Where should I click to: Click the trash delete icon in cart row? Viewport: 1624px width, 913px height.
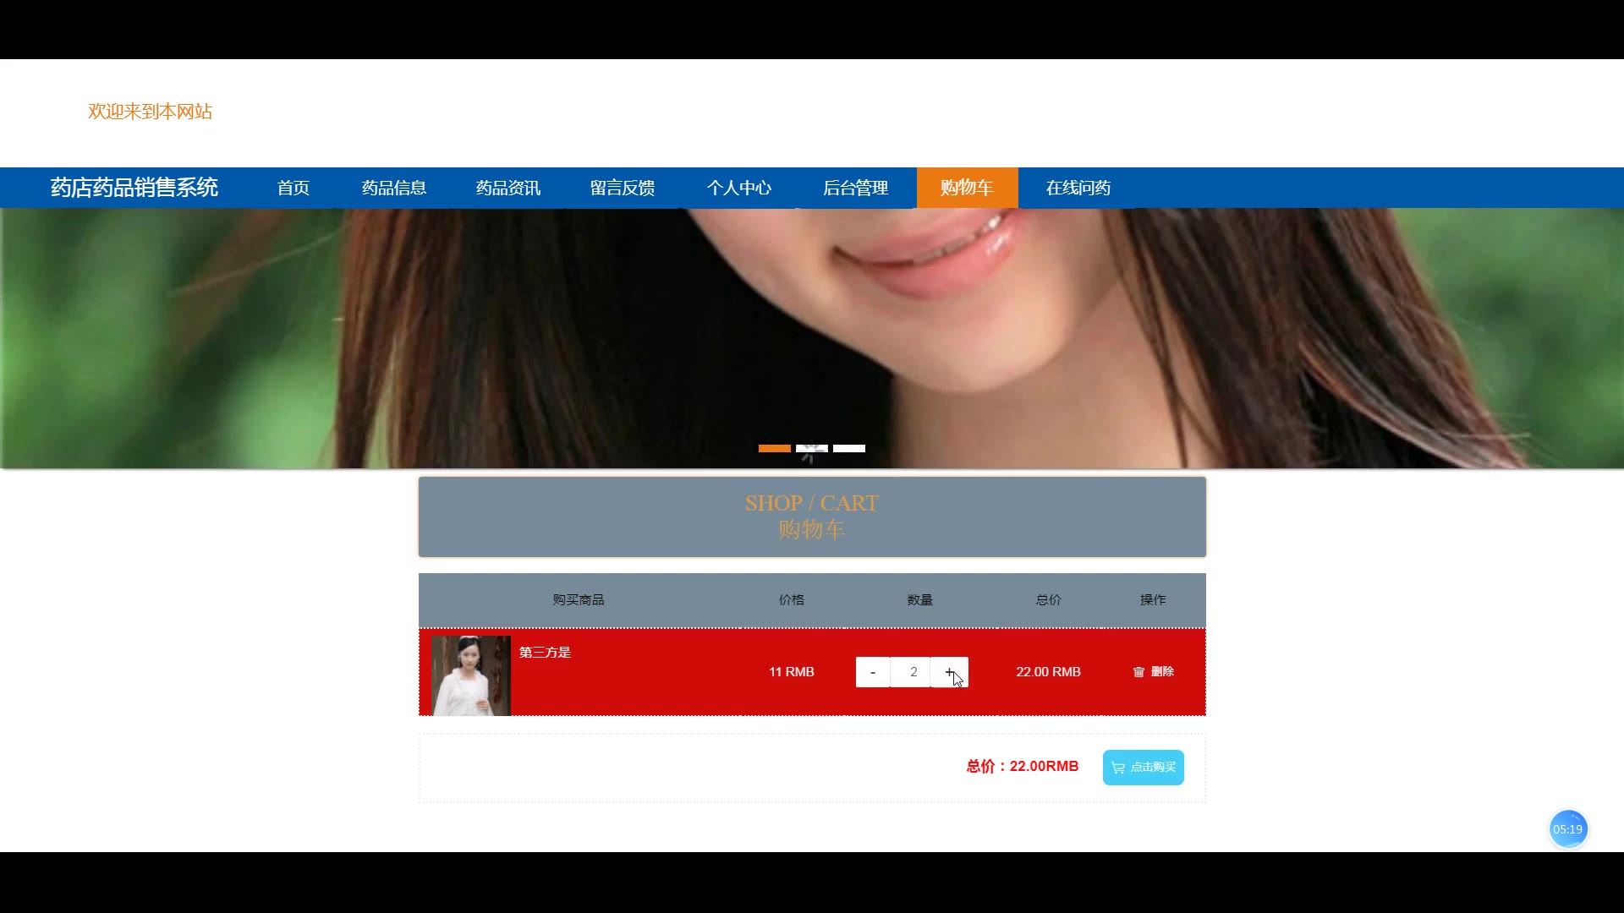(1138, 672)
